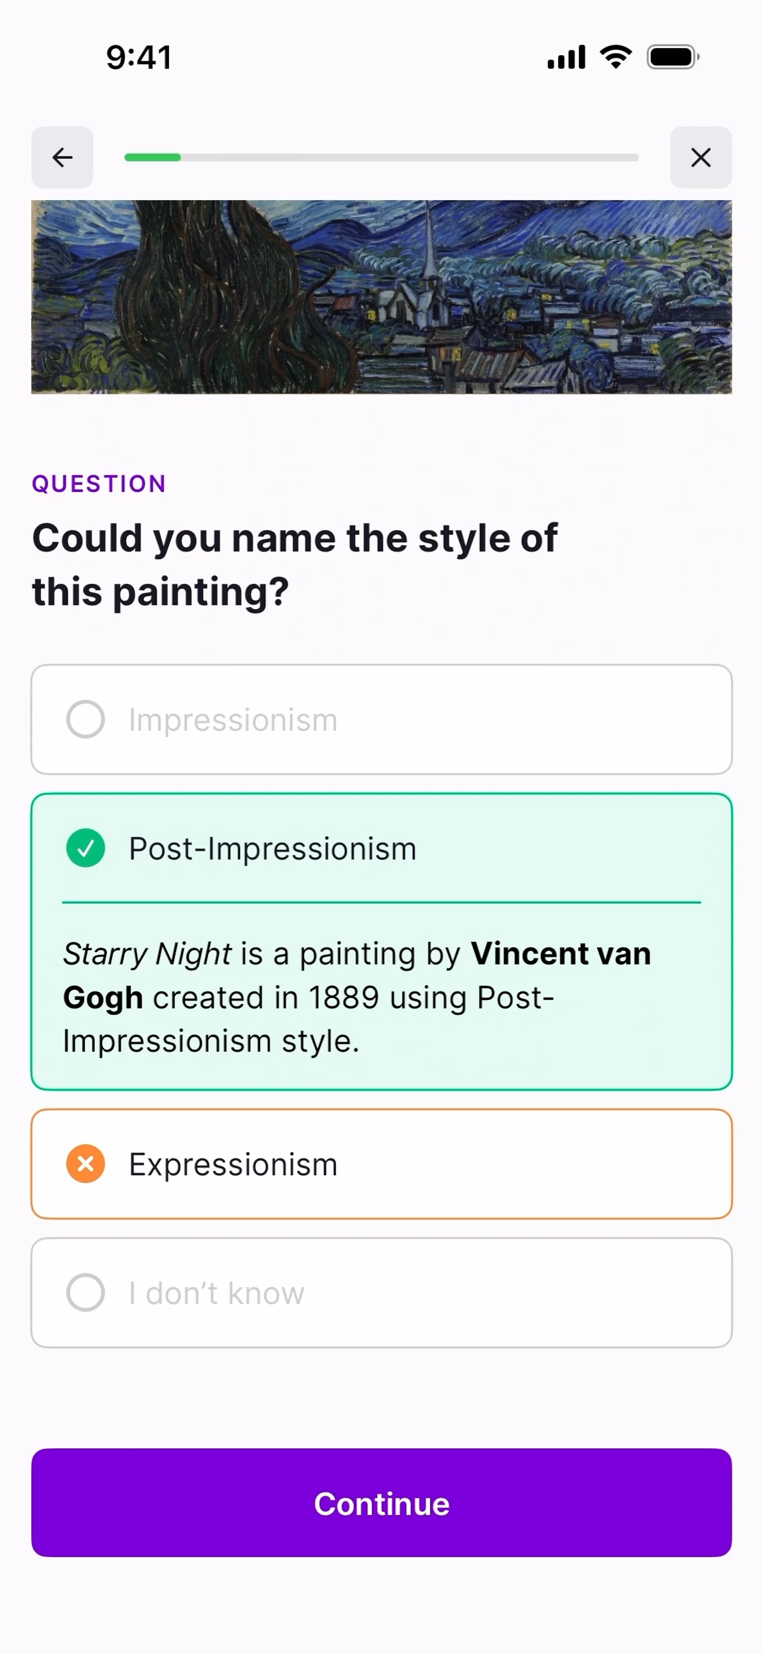The height and width of the screenshot is (1654, 763).
Task: Tap the "I don't know" answer text
Action: click(x=216, y=1293)
